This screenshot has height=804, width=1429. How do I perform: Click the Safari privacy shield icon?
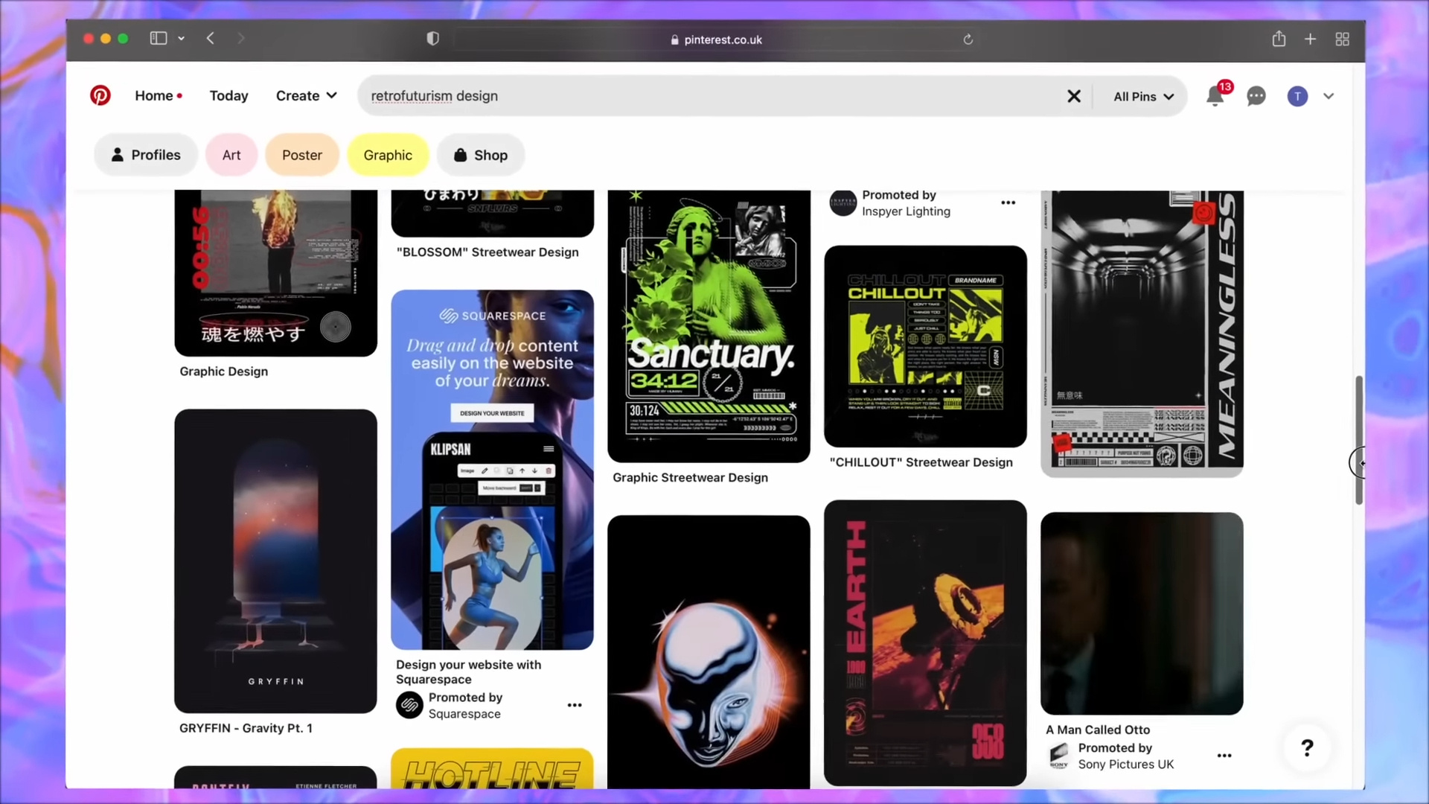432,39
